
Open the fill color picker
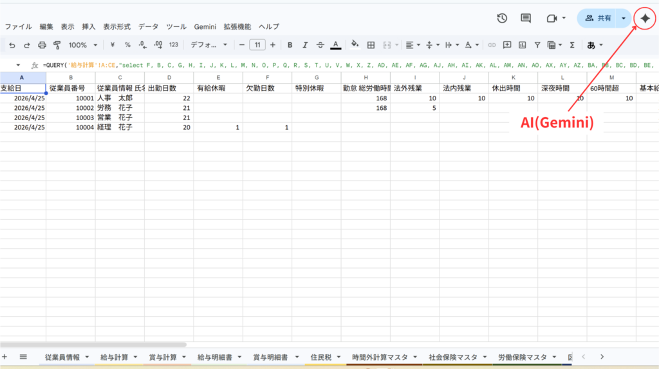354,45
